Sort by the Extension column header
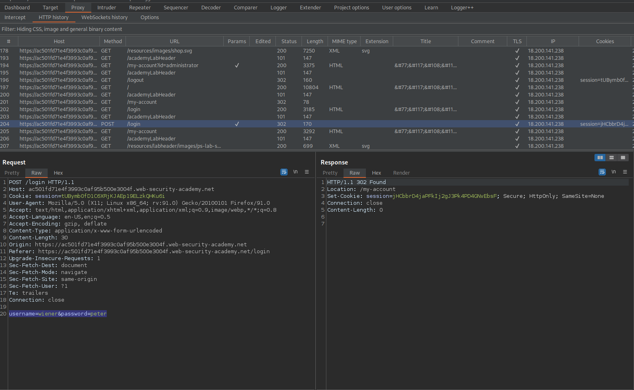Image resolution: width=634 pixels, height=390 pixels. (377, 42)
